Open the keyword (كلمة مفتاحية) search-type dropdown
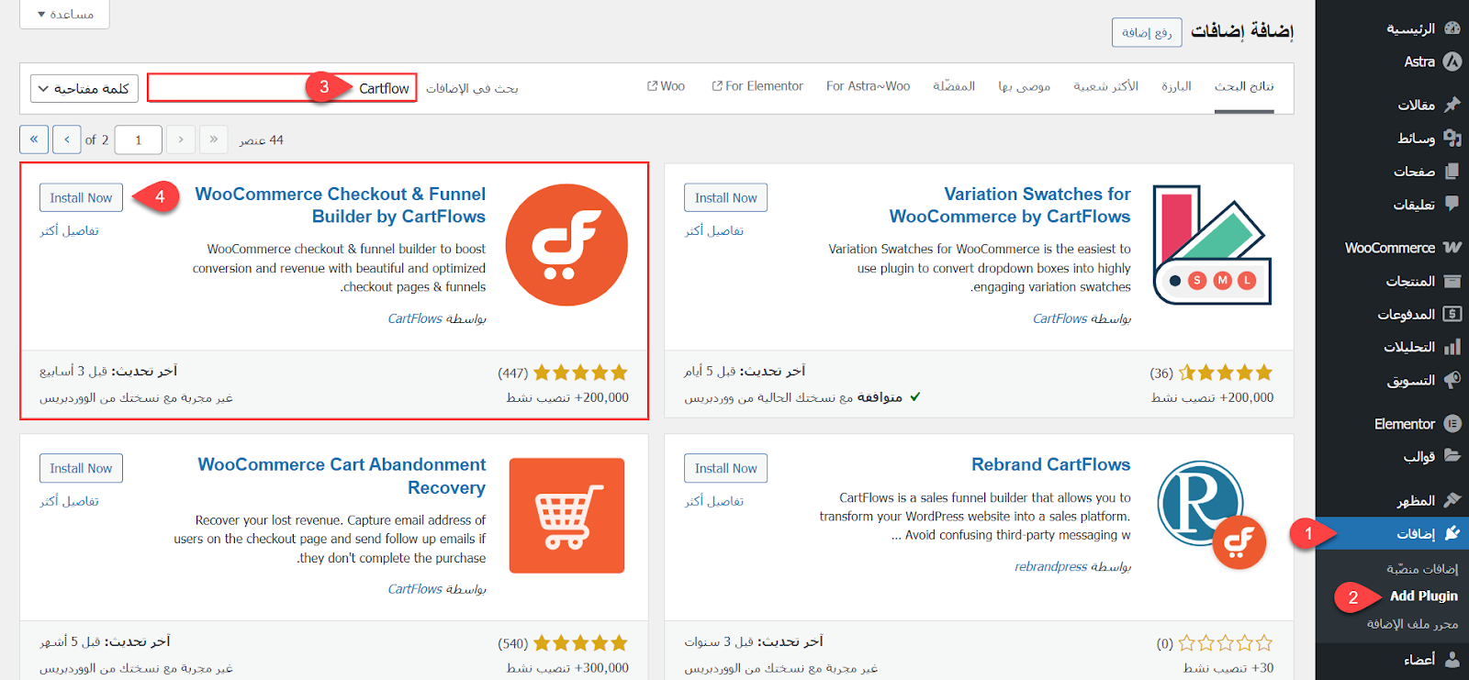Image resolution: width=1469 pixels, height=680 pixels. [84, 88]
